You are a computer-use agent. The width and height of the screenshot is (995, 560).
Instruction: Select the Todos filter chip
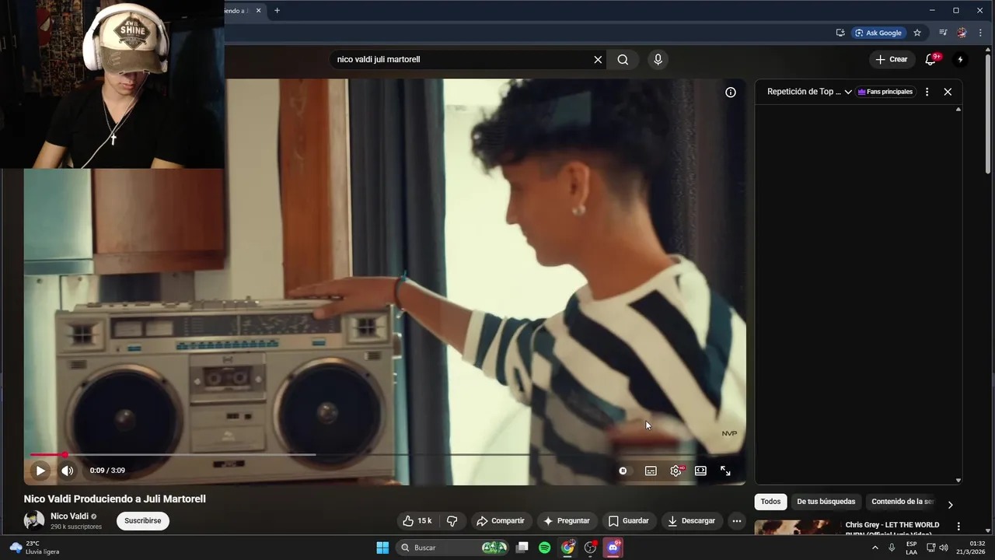pos(770,502)
